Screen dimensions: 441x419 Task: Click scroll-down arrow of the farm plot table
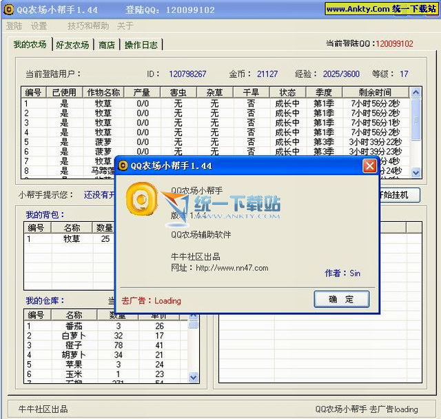(x=416, y=172)
